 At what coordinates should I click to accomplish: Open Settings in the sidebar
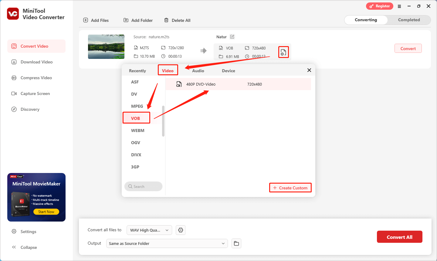(x=24, y=232)
